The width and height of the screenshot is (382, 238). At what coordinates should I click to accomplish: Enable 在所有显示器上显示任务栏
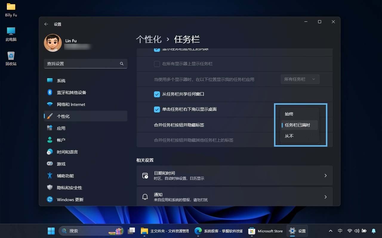(x=157, y=64)
